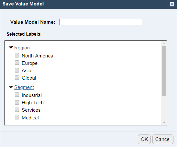The width and height of the screenshot is (177, 147).
Task: Click the scroll down arrow in labels list
Action: [x=164, y=122]
